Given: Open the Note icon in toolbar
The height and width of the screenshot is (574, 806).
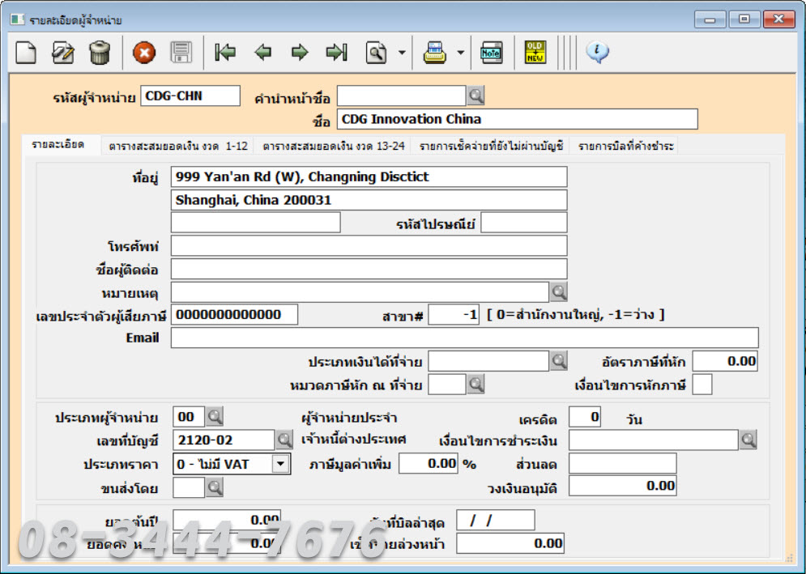Looking at the screenshot, I should (x=491, y=53).
